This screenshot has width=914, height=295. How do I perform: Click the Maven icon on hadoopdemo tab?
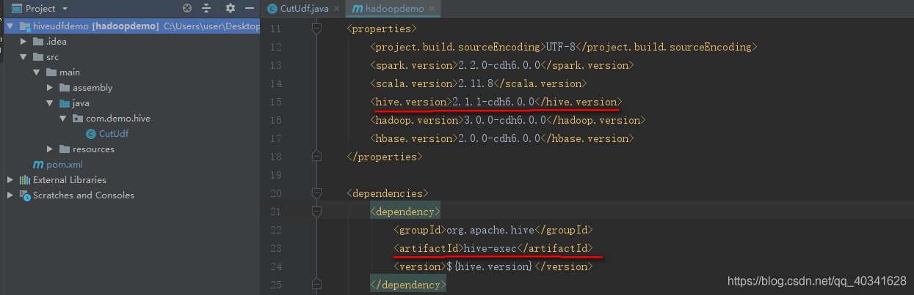(x=358, y=9)
